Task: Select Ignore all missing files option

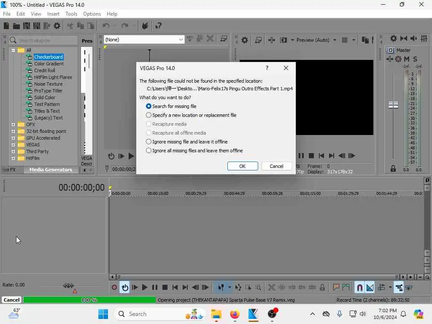Action: pos(194,151)
